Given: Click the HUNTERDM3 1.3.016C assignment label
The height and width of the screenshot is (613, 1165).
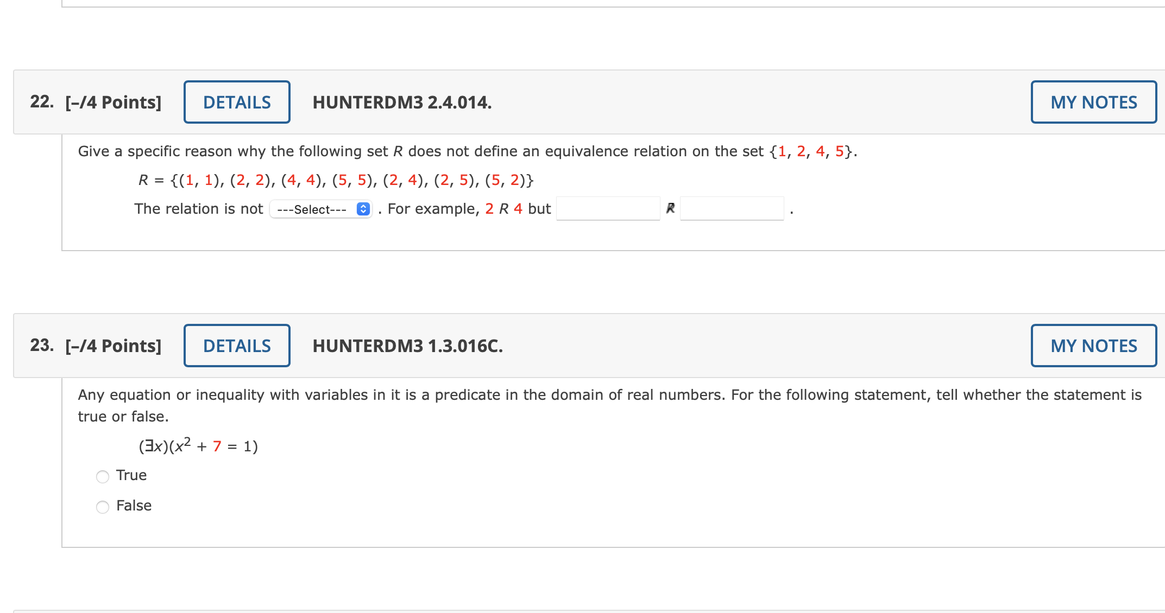Looking at the screenshot, I should coord(407,346).
